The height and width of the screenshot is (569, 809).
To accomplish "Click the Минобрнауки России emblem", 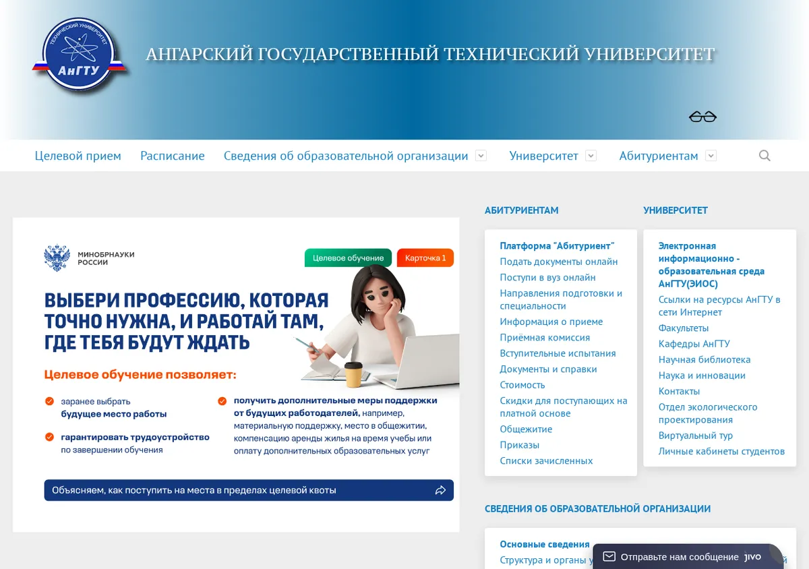I will click(x=57, y=258).
